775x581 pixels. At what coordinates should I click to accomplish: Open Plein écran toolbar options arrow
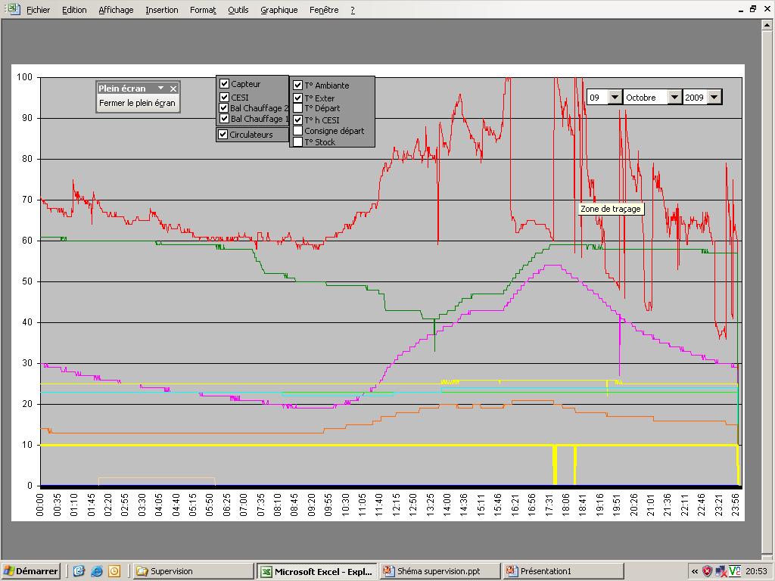[160, 88]
